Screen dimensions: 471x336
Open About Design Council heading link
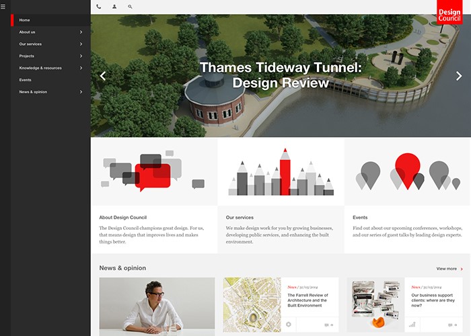pyautogui.click(x=123, y=218)
